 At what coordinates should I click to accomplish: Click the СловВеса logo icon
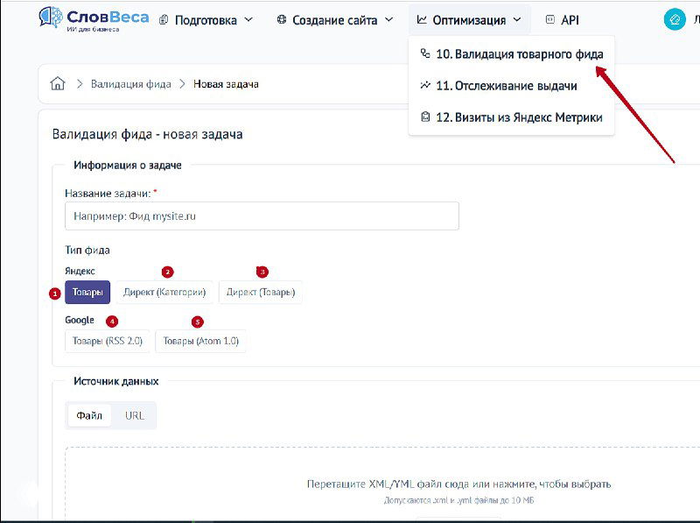point(50,19)
